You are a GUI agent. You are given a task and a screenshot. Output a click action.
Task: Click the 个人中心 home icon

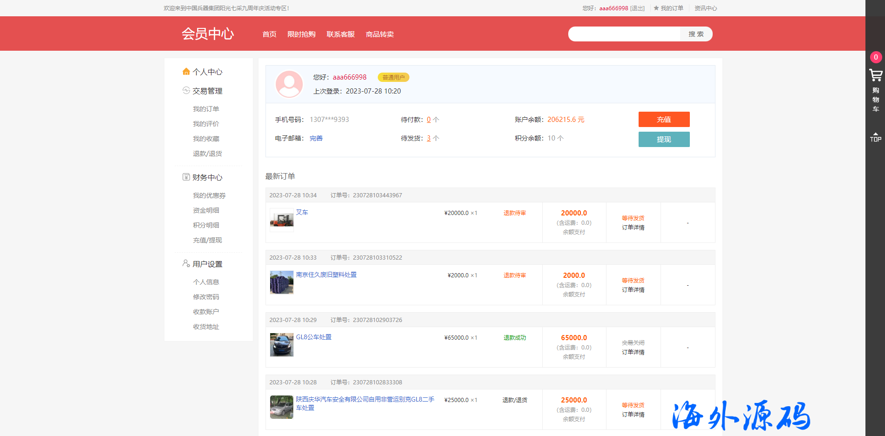186,72
